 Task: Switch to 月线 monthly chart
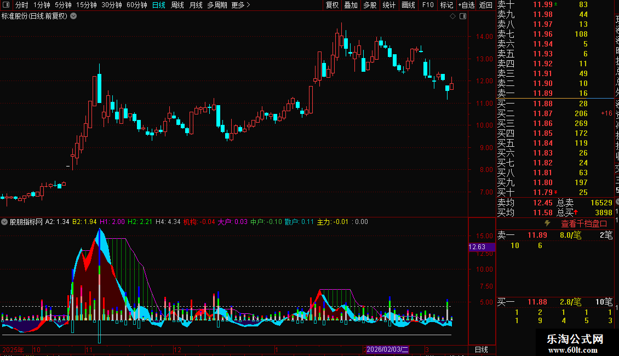pyautogui.click(x=196, y=5)
